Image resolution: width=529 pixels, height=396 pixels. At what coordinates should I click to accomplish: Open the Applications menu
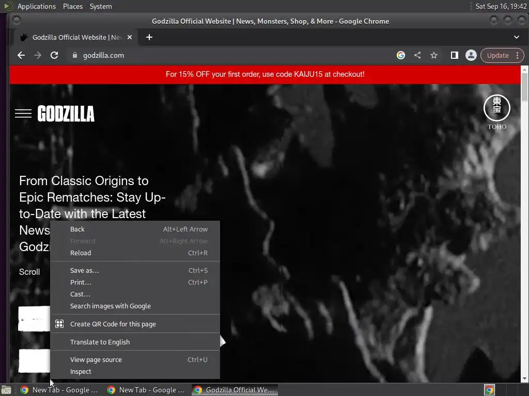pos(37,6)
